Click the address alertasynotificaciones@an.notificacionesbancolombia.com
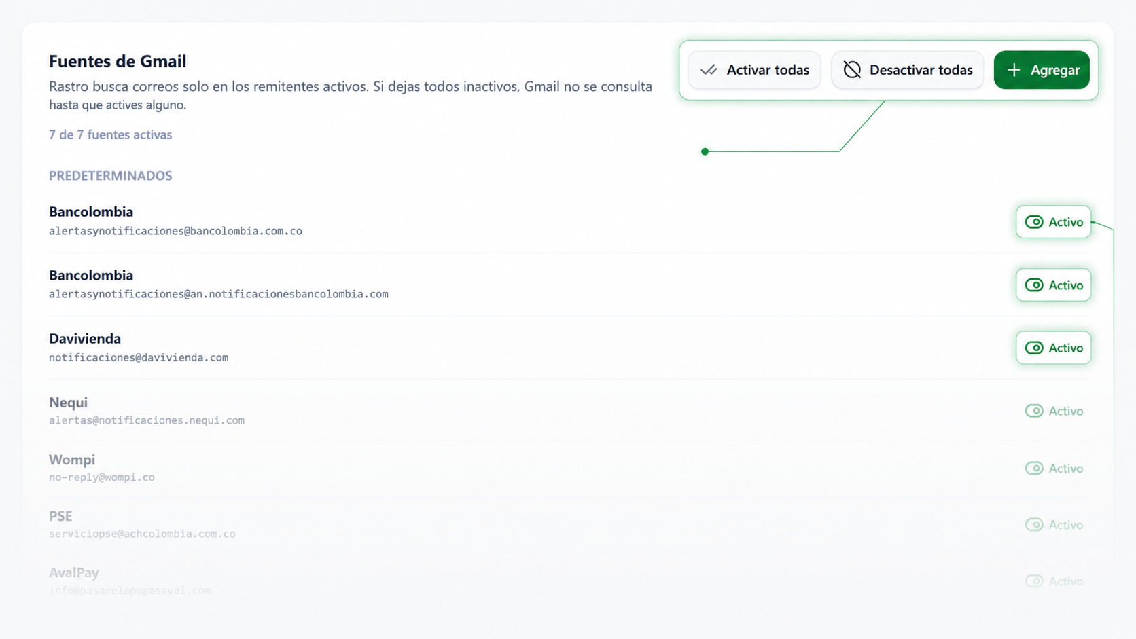Image resolution: width=1136 pixels, height=639 pixels. click(219, 294)
